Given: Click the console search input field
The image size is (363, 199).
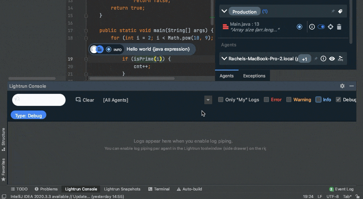Looking at the screenshot, I should (39, 100).
